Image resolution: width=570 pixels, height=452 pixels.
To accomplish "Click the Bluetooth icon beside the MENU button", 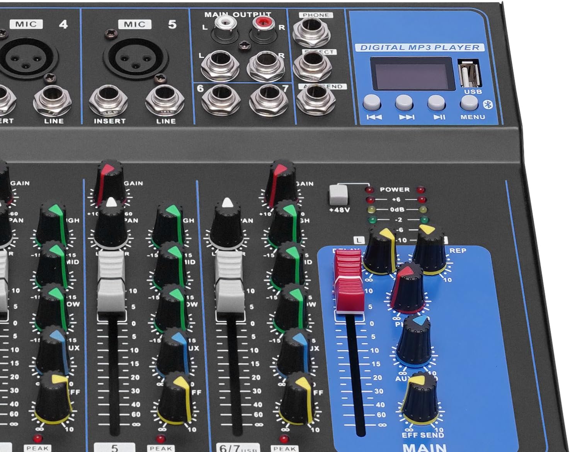I will point(488,104).
